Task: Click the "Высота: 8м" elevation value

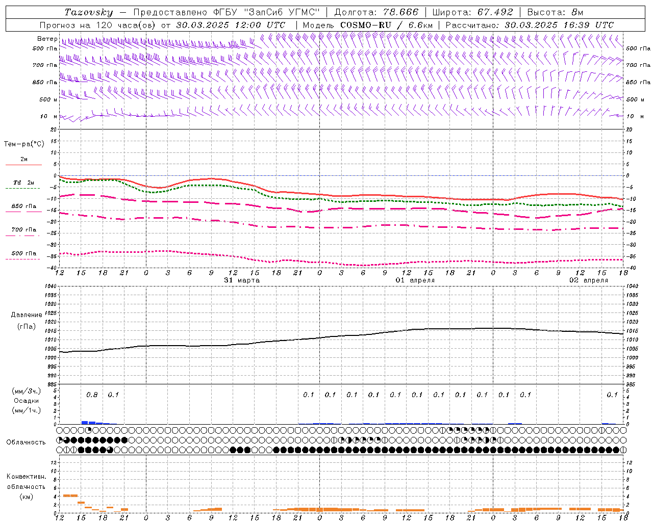Action: 555,12
